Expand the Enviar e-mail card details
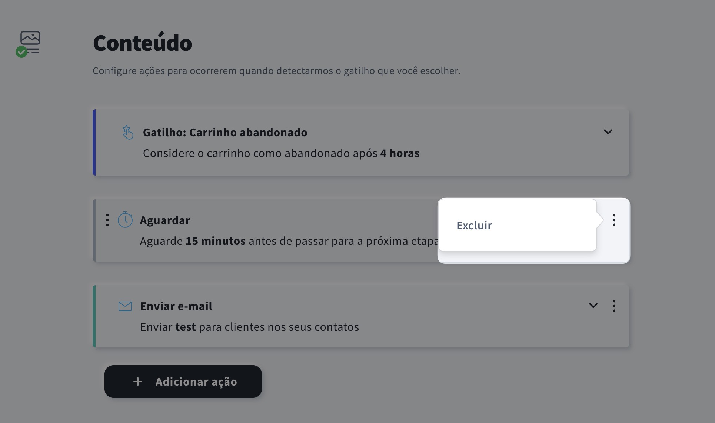Screen dimensions: 715x423 point(593,306)
